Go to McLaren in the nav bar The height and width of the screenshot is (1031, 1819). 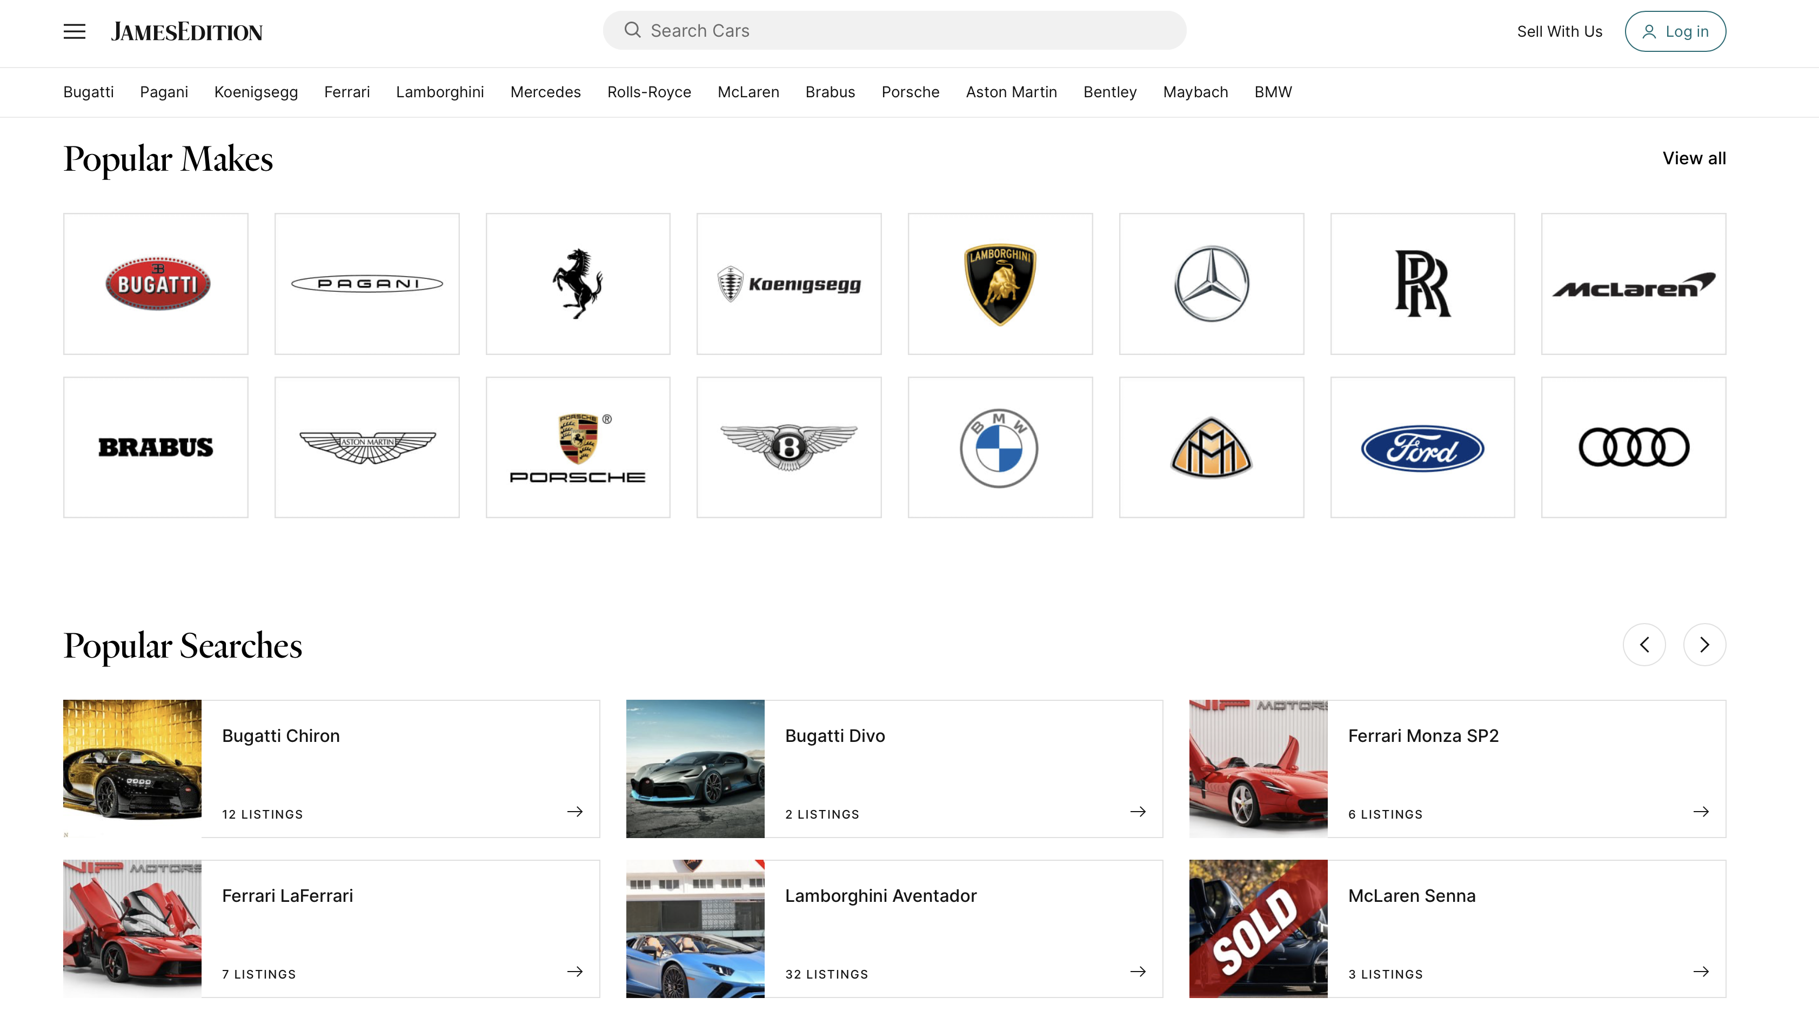[748, 92]
